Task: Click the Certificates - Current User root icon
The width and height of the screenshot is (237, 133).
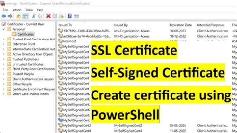Action: [4, 24]
